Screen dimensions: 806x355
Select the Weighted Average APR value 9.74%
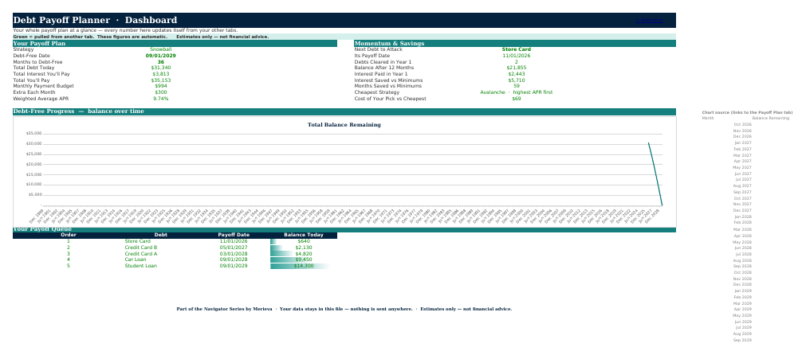pyautogui.click(x=161, y=99)
